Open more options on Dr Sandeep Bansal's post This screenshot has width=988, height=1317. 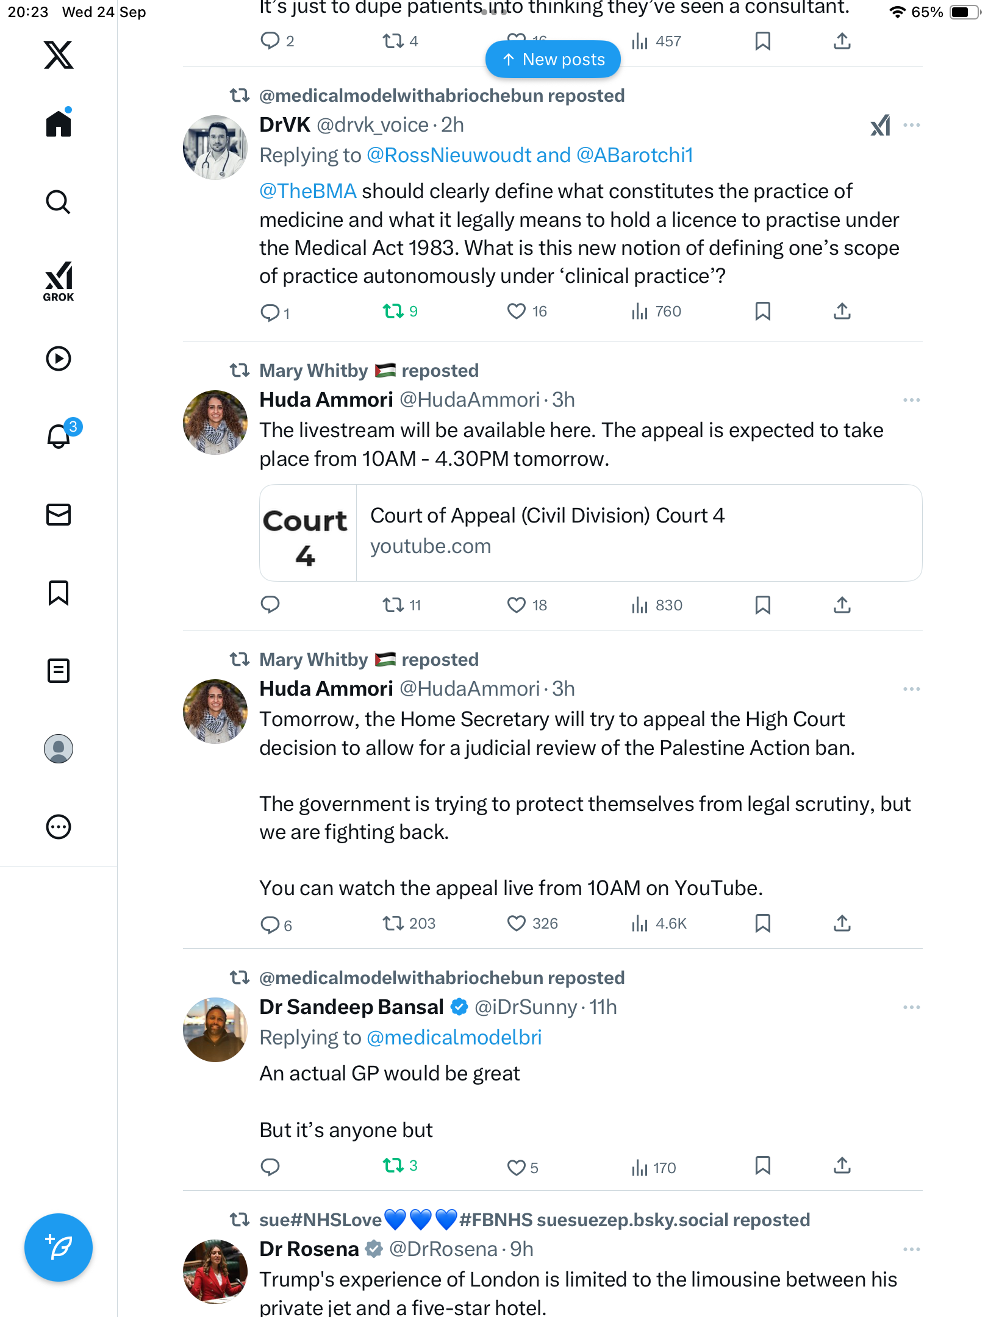coord(912,1007)
